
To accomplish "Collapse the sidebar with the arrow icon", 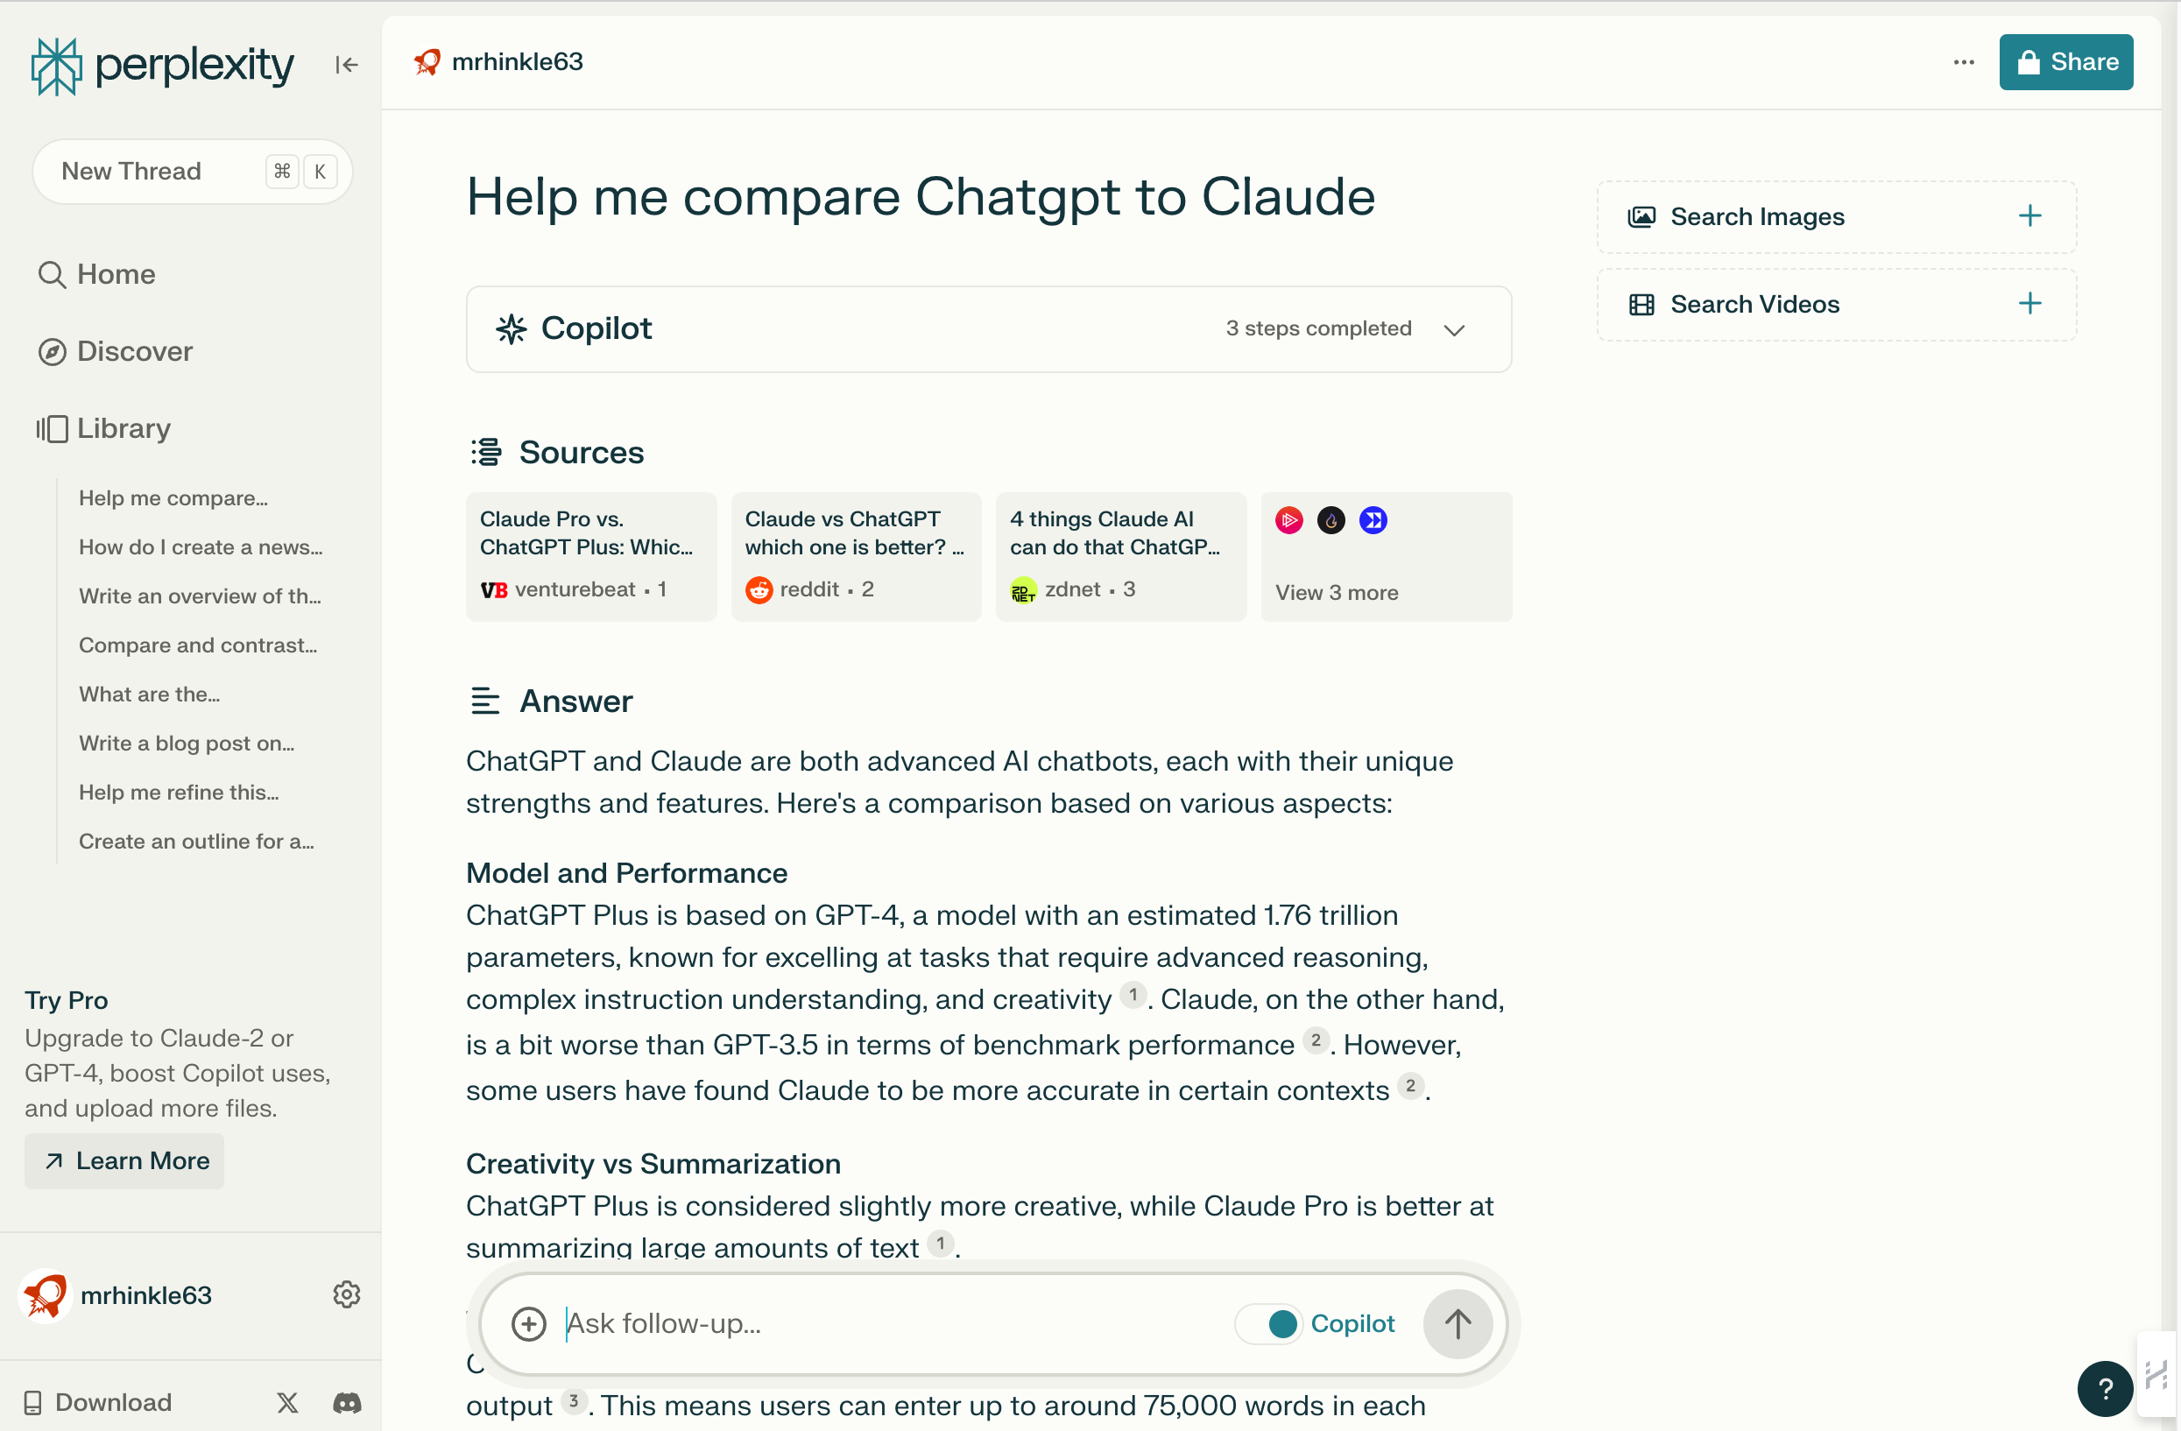I will pyautogui.click(x=345, y=64).
